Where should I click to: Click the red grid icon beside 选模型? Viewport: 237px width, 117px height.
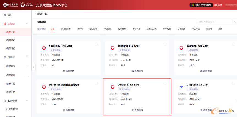pyautogui.click(x=5, y=24)
